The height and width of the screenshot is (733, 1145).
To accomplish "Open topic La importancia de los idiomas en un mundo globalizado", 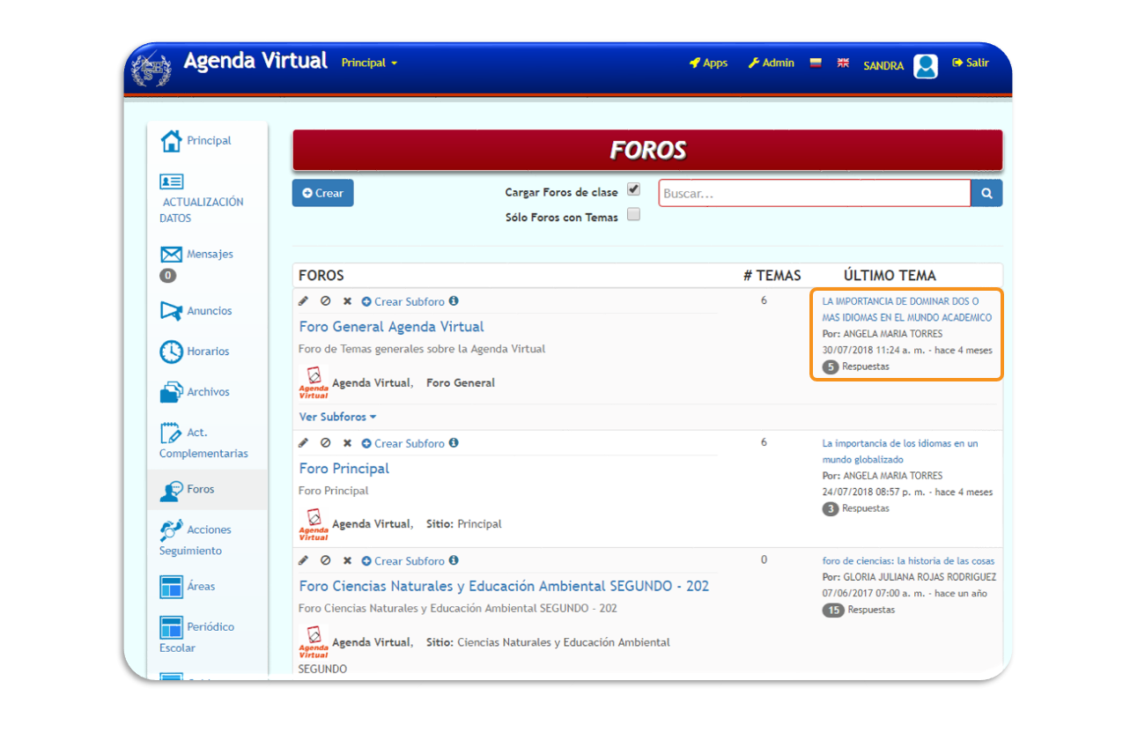I will tap(900, 451).
